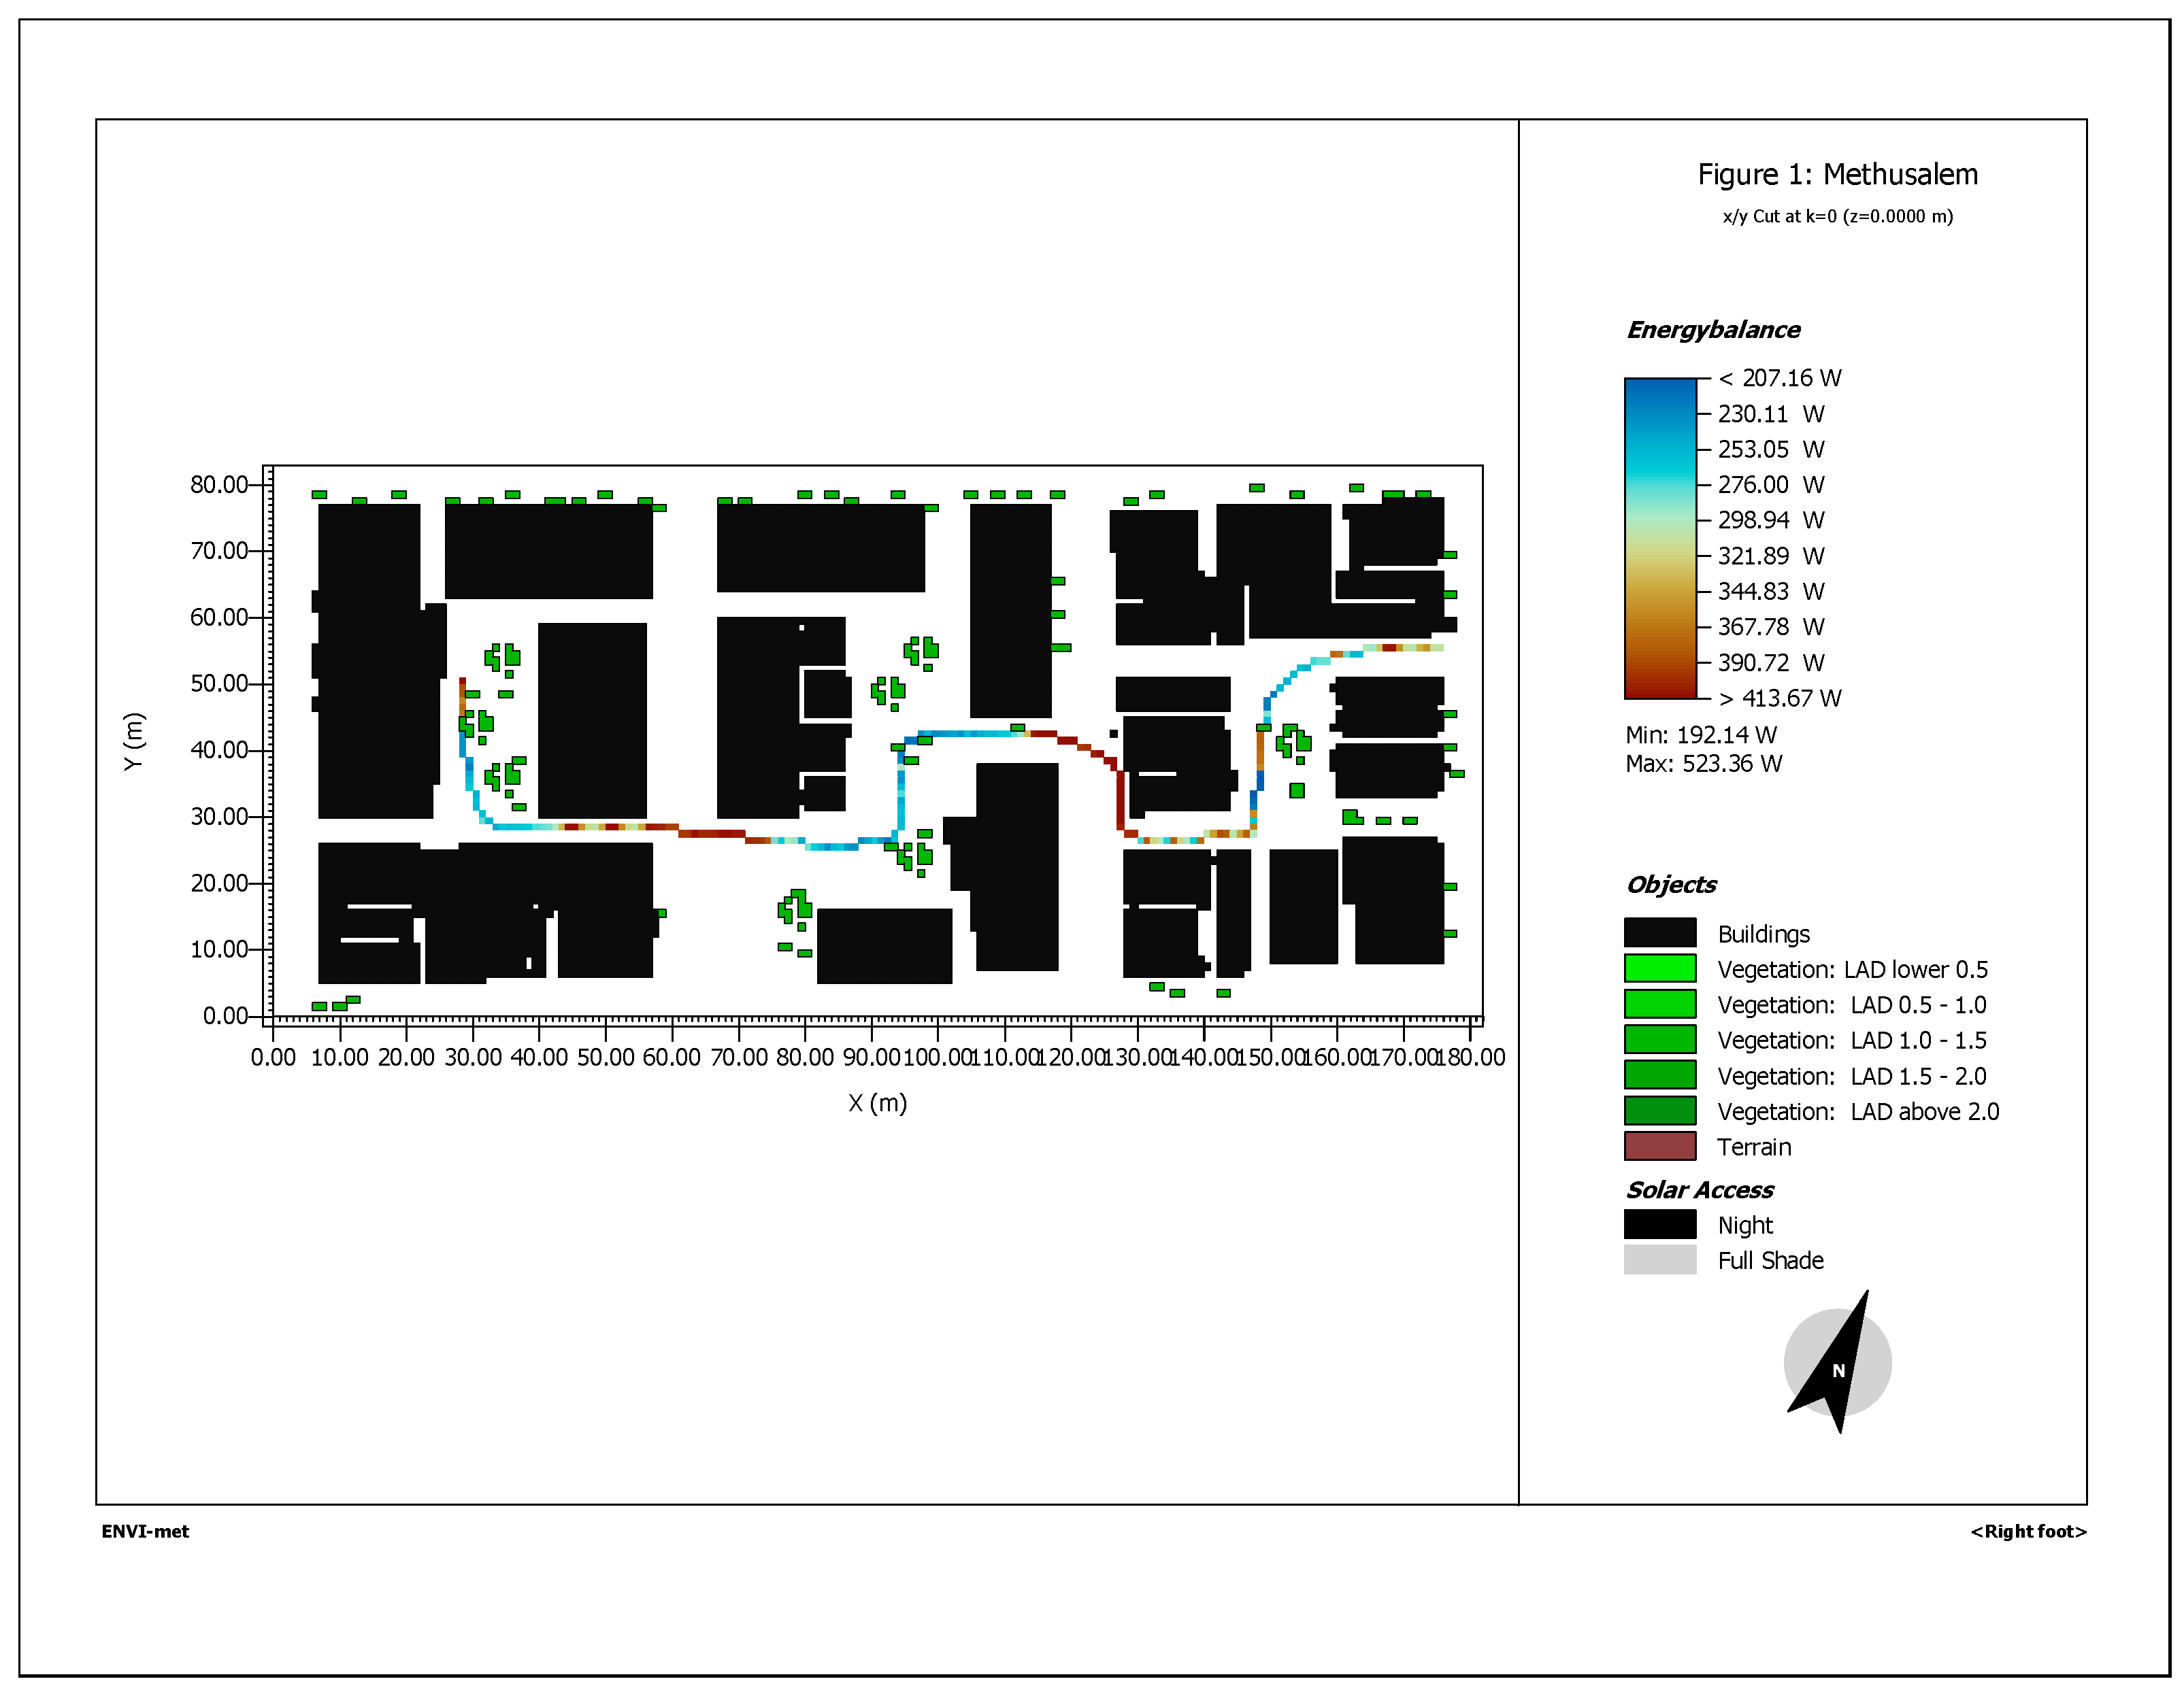Click the north arrow compass icon
The width and height of the screenshot is (2184, 1692).
coord(1837,1362)
